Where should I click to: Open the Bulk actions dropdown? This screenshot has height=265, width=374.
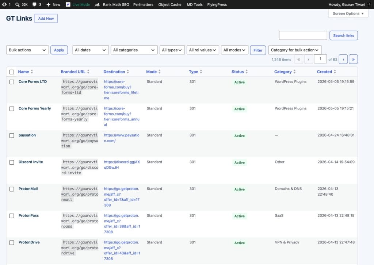coord(27,50)
